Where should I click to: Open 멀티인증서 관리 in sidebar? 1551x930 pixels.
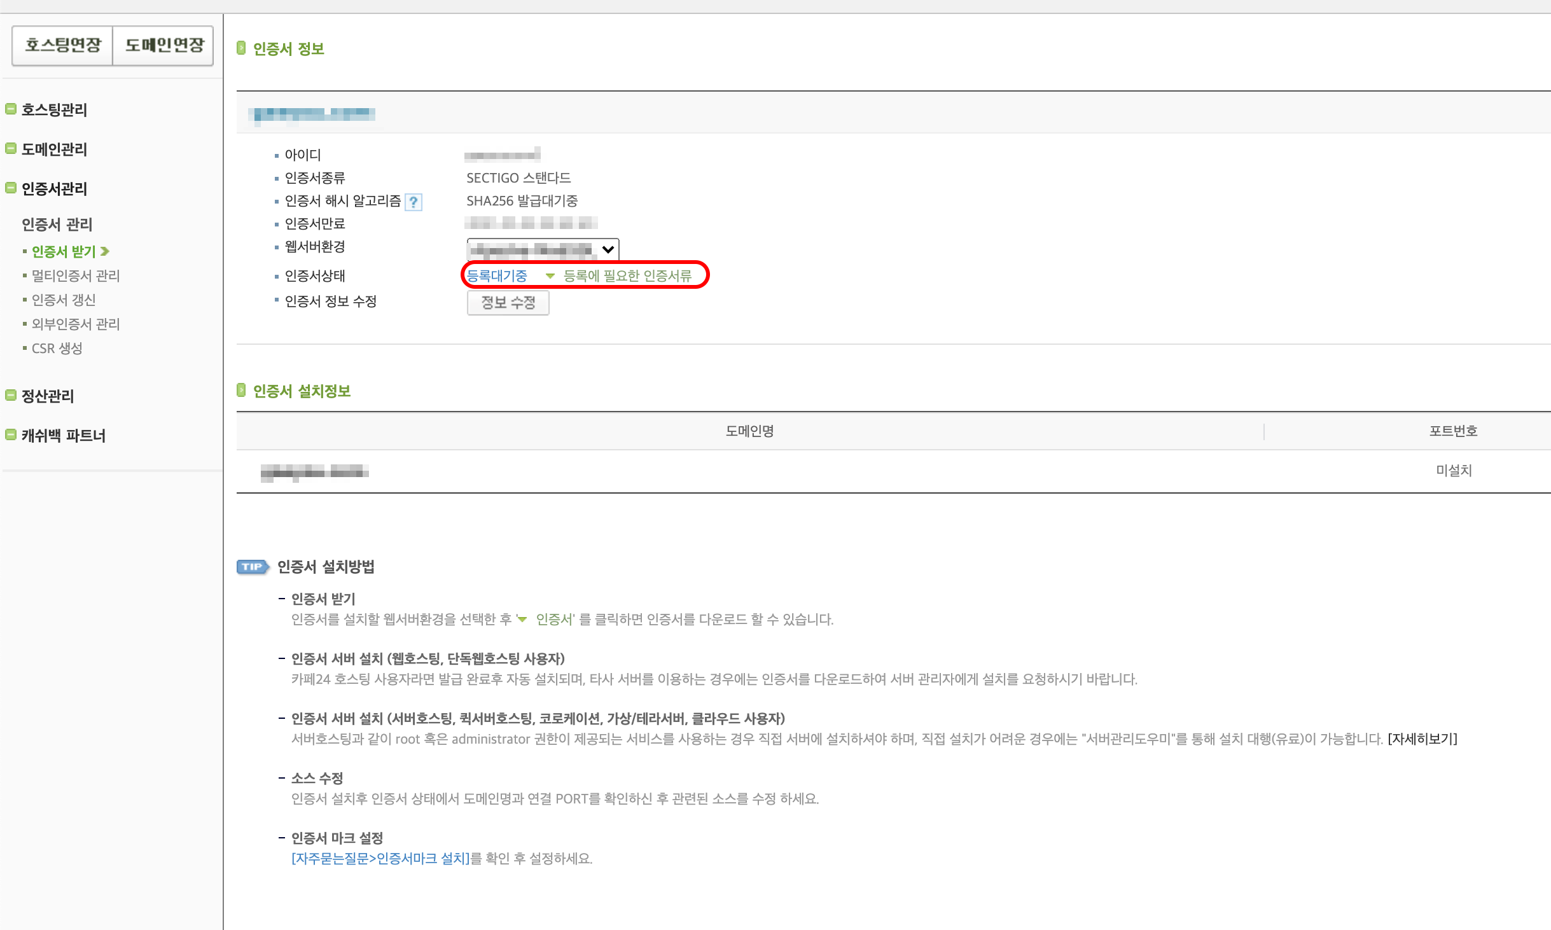click(x=76, y=275)
